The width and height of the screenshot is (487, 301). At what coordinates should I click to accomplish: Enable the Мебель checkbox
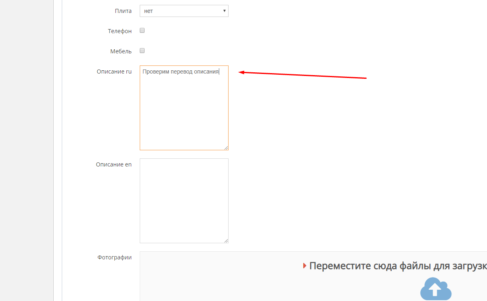click(142, 51)
